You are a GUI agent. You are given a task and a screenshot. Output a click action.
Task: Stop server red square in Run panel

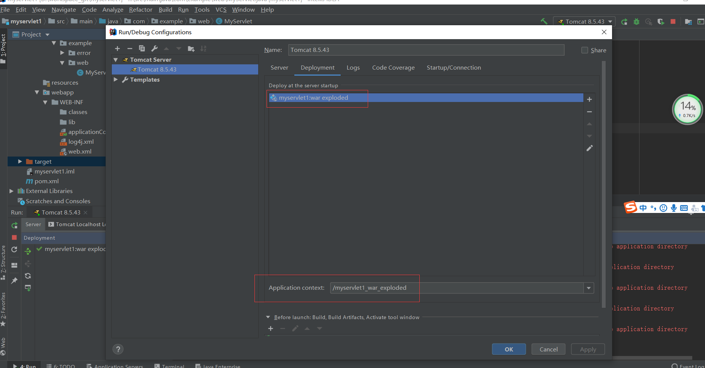click(x=14, y=237)
